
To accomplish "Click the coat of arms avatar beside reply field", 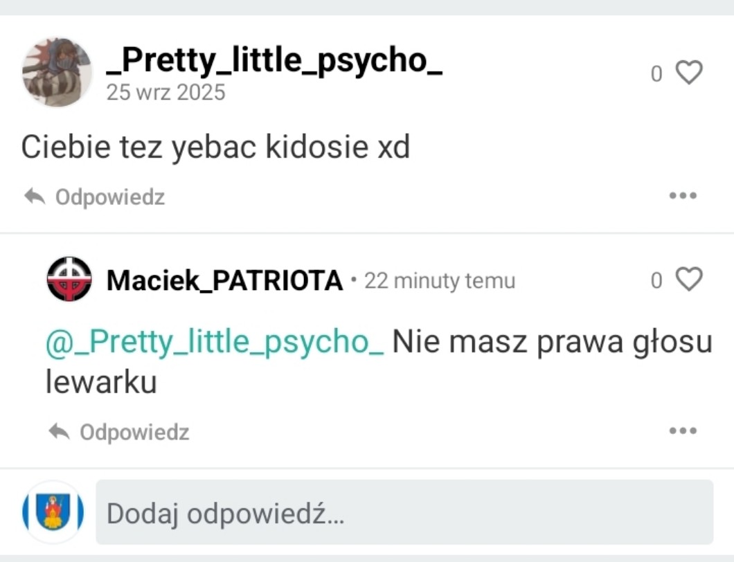I will click(53, 513).
